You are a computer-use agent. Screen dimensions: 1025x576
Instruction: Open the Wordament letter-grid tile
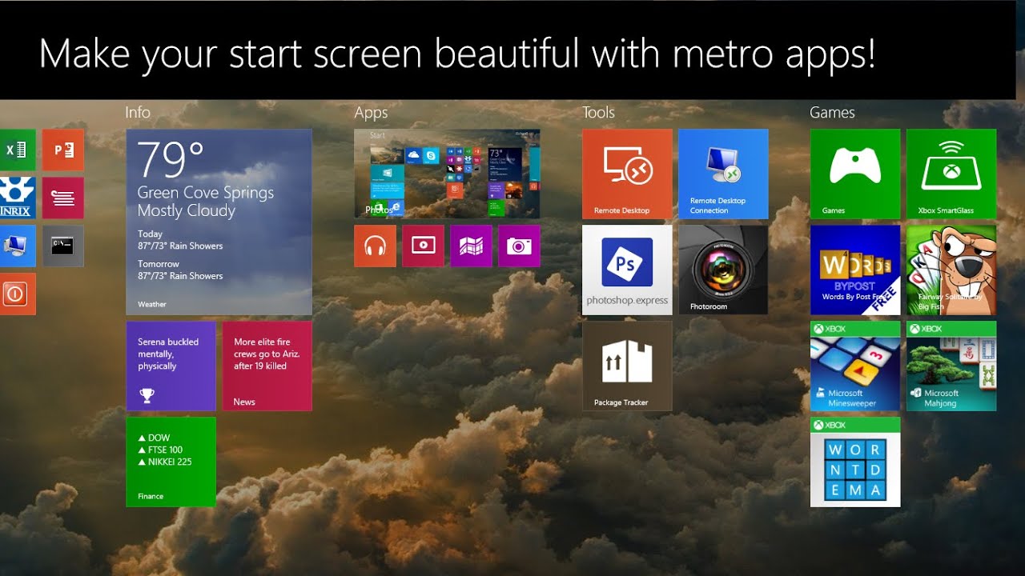point(855,462)
